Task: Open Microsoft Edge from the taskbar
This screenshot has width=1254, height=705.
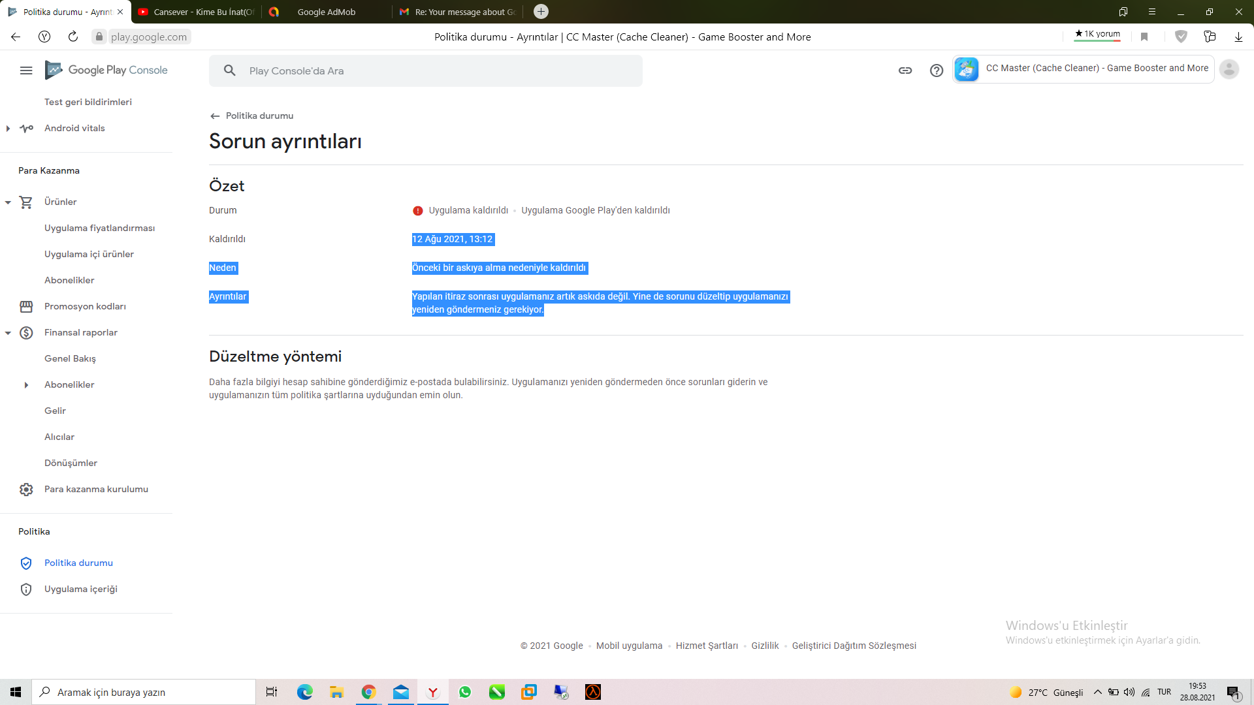Action: point(304,692)
